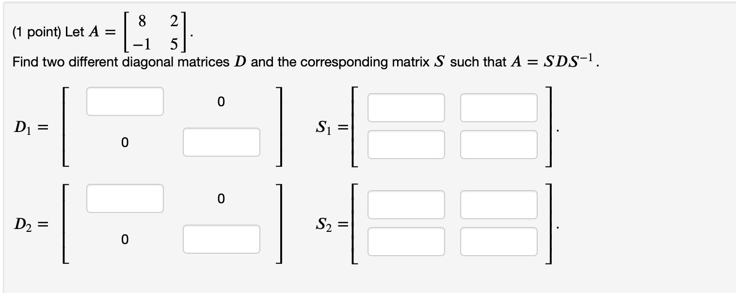Click the bottom-right entry field of D1
The width and height of the screenshot is (736, 293).
tap(221, 142)
